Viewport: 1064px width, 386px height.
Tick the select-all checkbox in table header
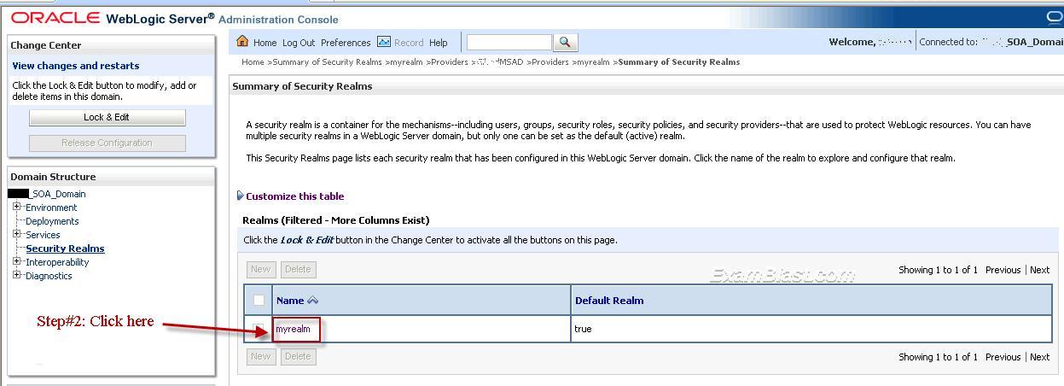pyautogui.click(x=259, y=300)
